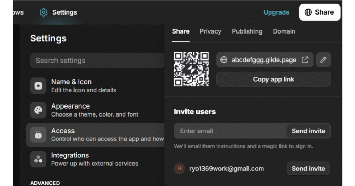Click the Integrations icon
The image size is (355, 186).
pos(38,159)
